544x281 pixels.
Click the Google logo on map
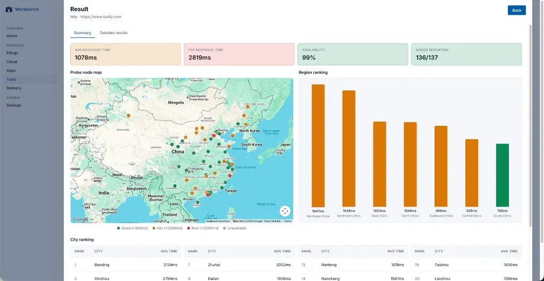pos(80,219)
